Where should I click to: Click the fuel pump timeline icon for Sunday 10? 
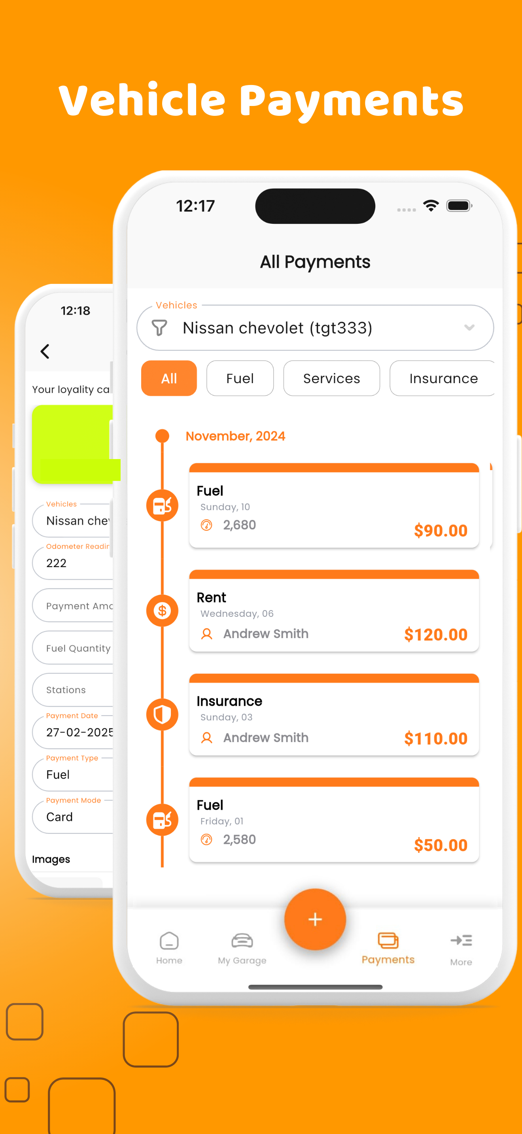pyautogui.click(x=162, y=505)
